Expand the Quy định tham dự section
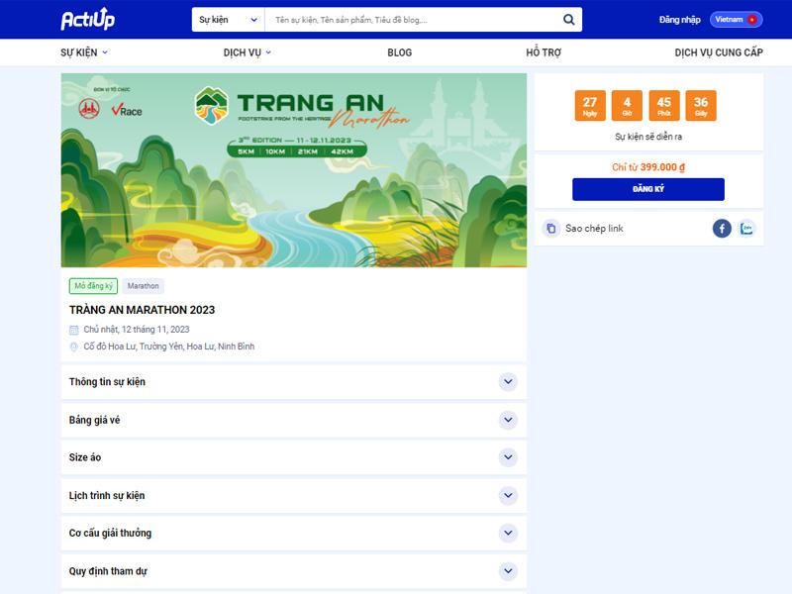The image size is (792, 594). (508, 571)
